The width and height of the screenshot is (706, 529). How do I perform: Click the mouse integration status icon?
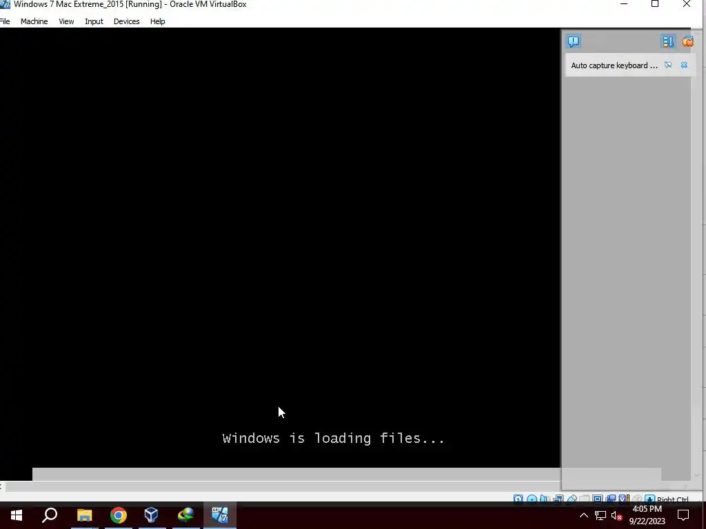636,499
